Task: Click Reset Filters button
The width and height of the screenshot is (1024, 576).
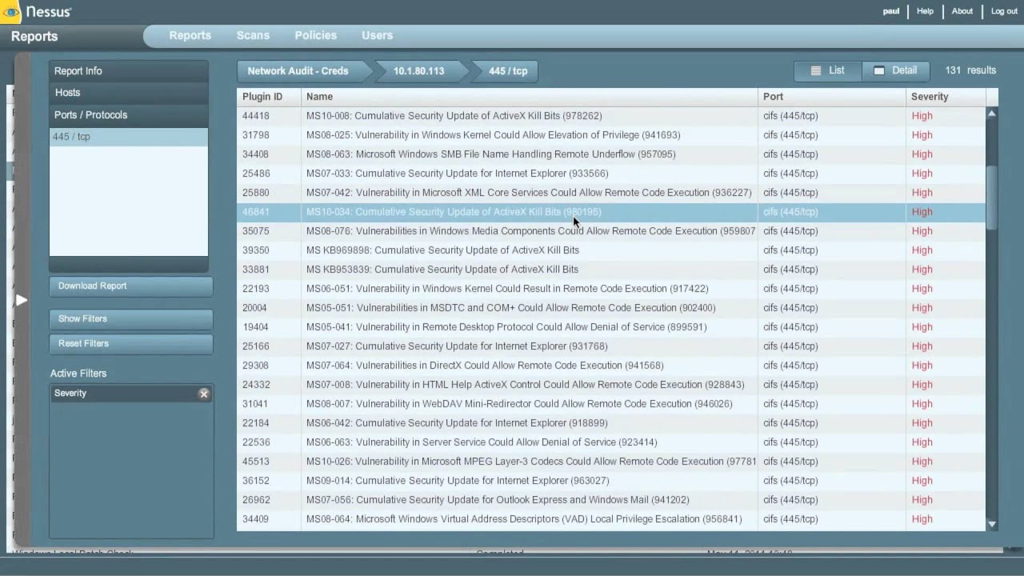Action: 131,343
